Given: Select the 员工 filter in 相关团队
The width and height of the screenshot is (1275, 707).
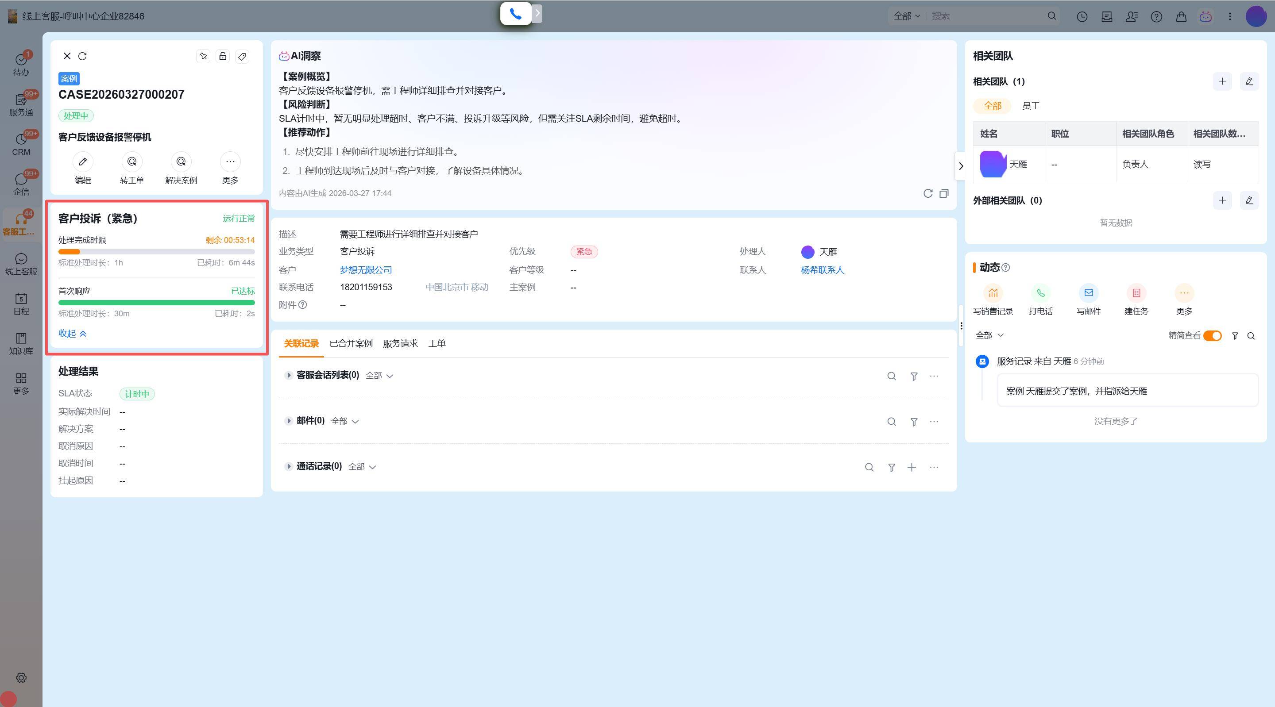Looking at the screenshot, I should tap(1031, 106).
